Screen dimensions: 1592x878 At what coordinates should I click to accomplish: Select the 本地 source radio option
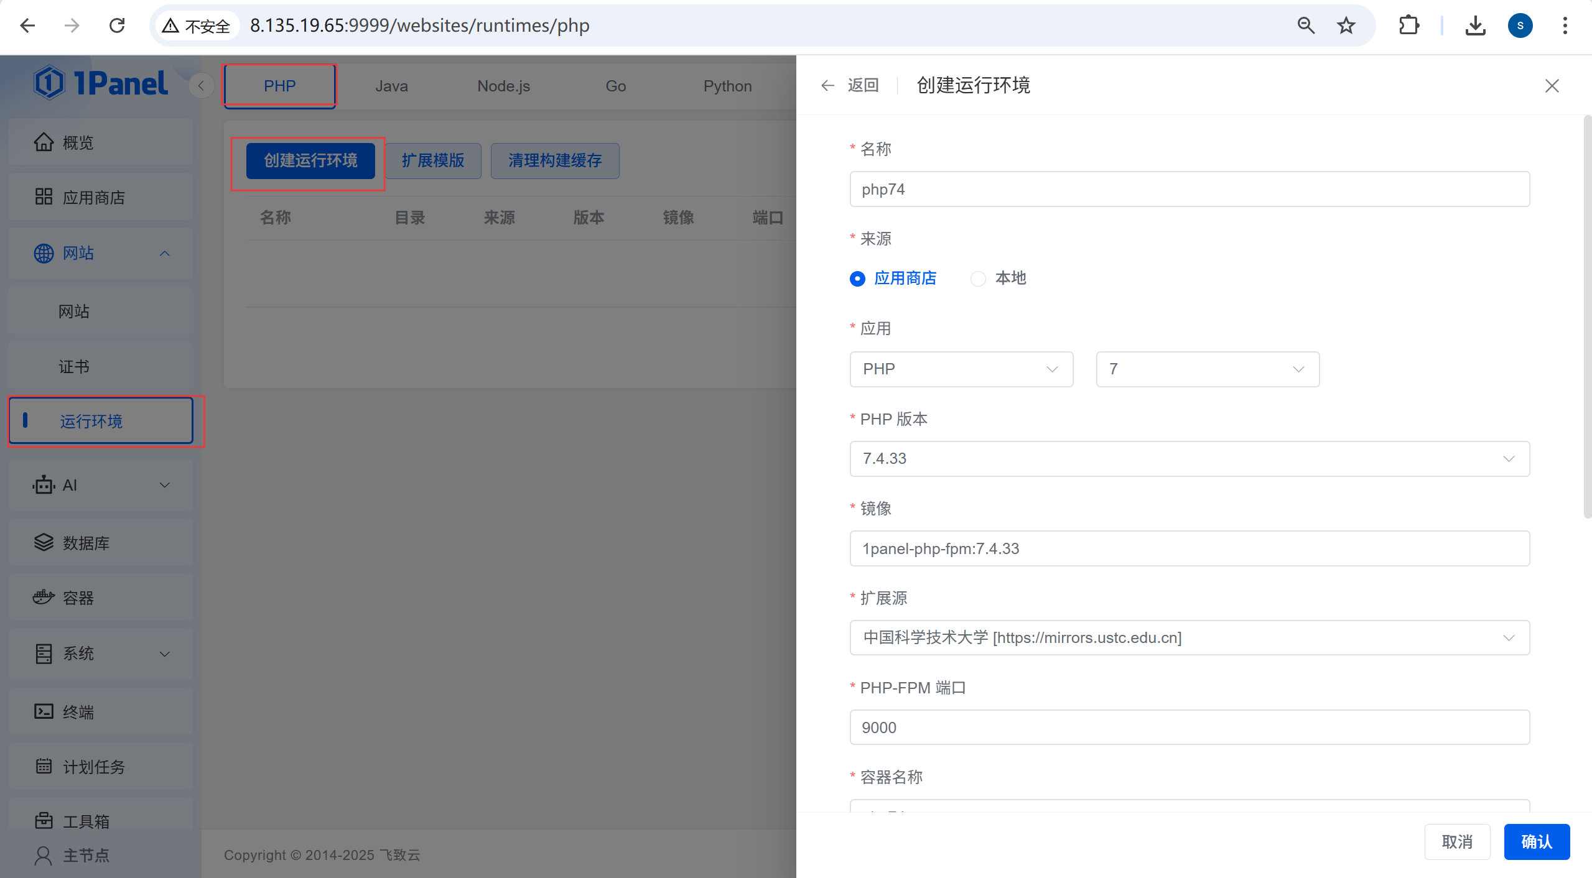978,279
